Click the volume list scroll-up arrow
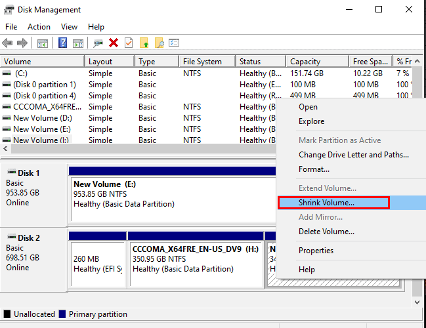This screenshot has height=328, width=426. click(x=417, y=62)
